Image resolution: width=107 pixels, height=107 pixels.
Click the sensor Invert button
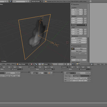[17, 76]
